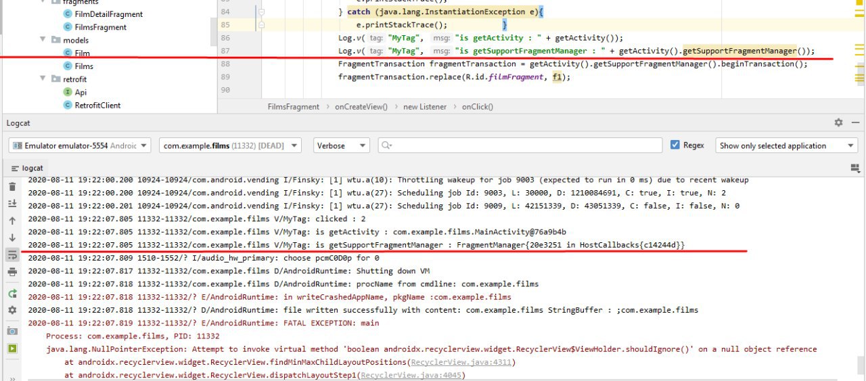This screenshot has width=866, height=381.
Task: Open the com.example.films process dropdown
Action: click(231, 145)
